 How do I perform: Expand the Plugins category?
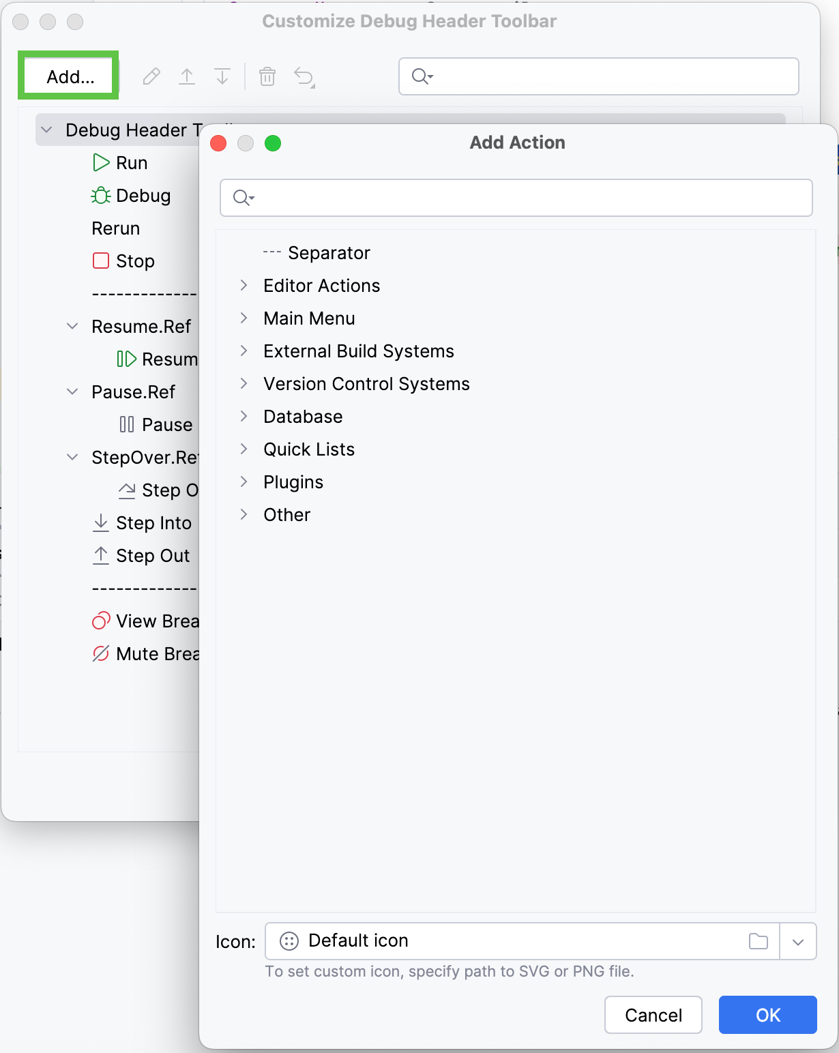point(245,481)
